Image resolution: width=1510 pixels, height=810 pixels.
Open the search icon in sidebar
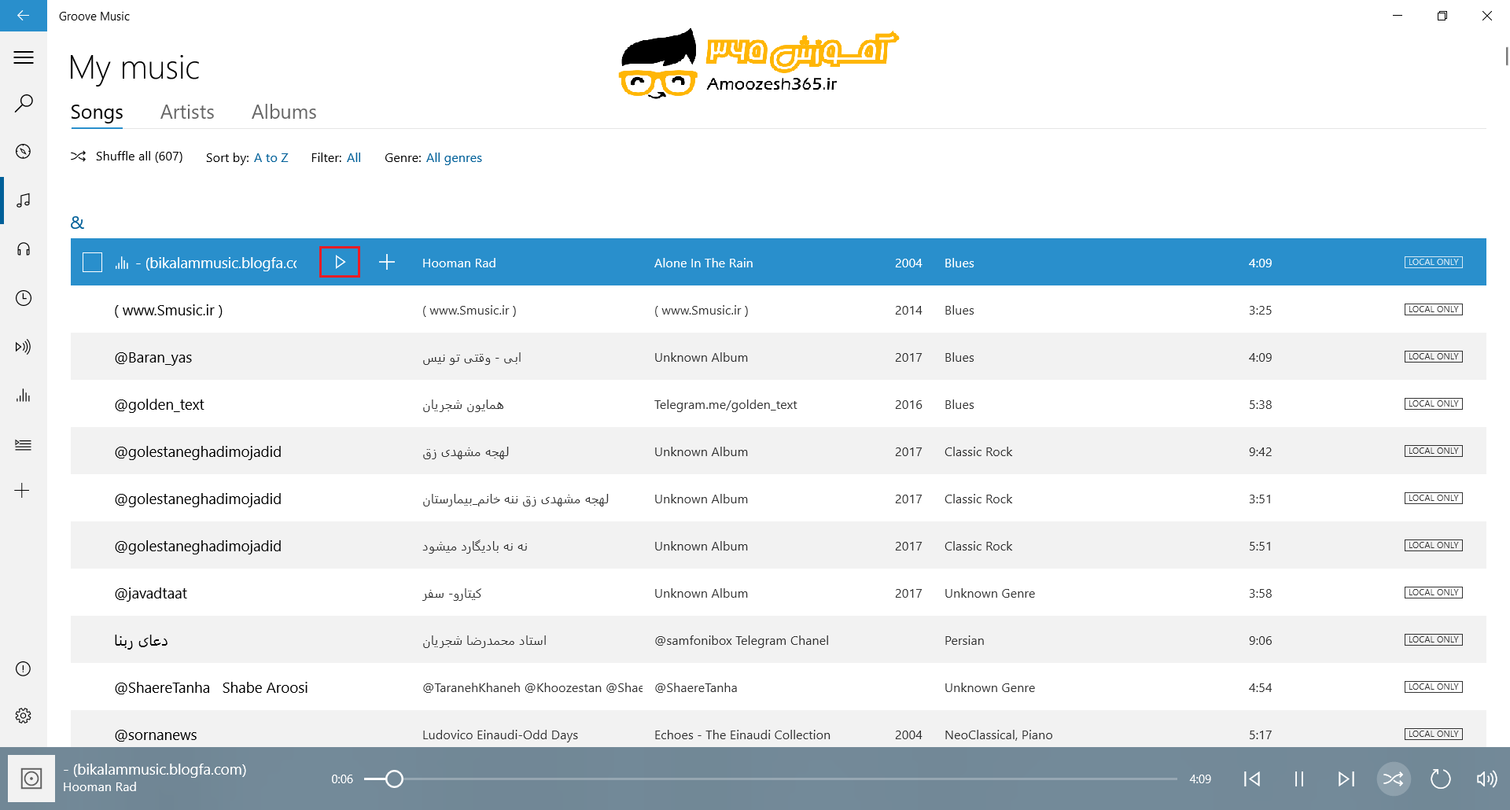pyautogui.click(x=24, y=103)
